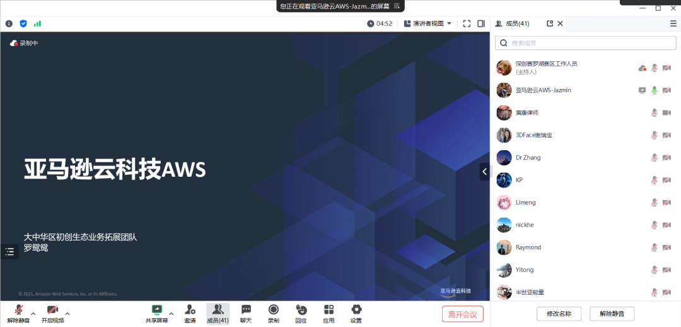Click the meeting info icon

9,23
